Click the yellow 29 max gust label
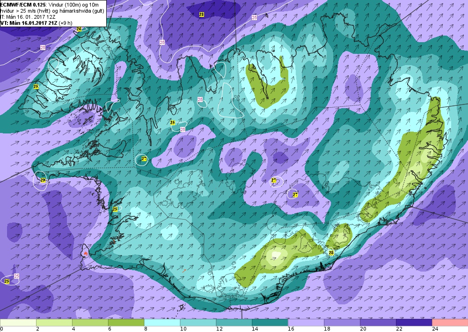The image size is (468, 332). tap(43, 180)
